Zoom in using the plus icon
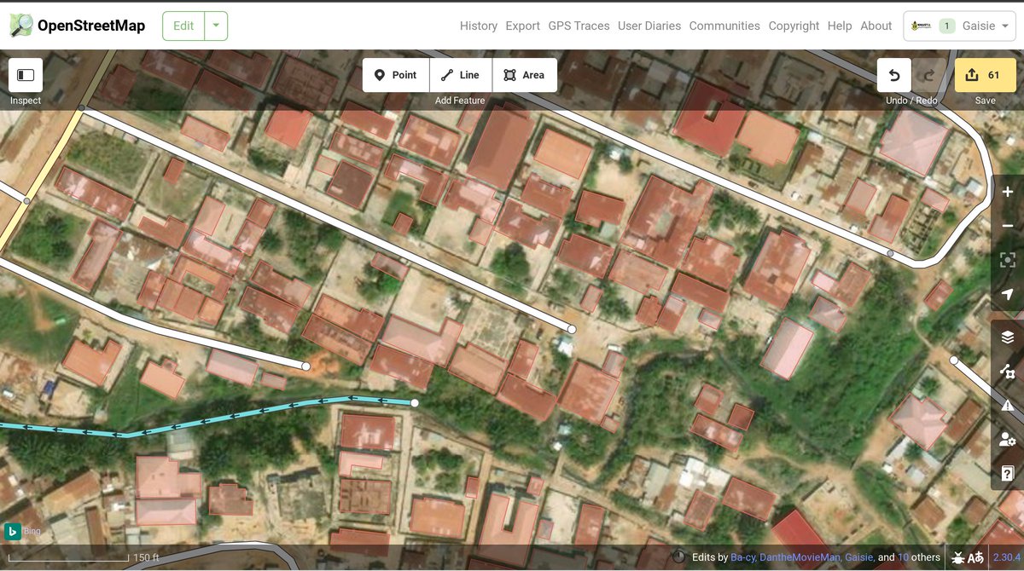 pyautogui.click(x=1005, y=191)
